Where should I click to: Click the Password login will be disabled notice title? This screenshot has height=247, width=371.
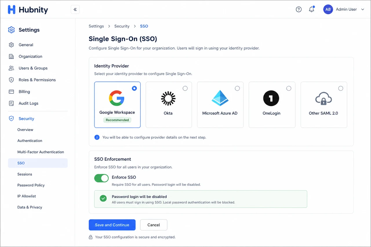coord(139,196)
